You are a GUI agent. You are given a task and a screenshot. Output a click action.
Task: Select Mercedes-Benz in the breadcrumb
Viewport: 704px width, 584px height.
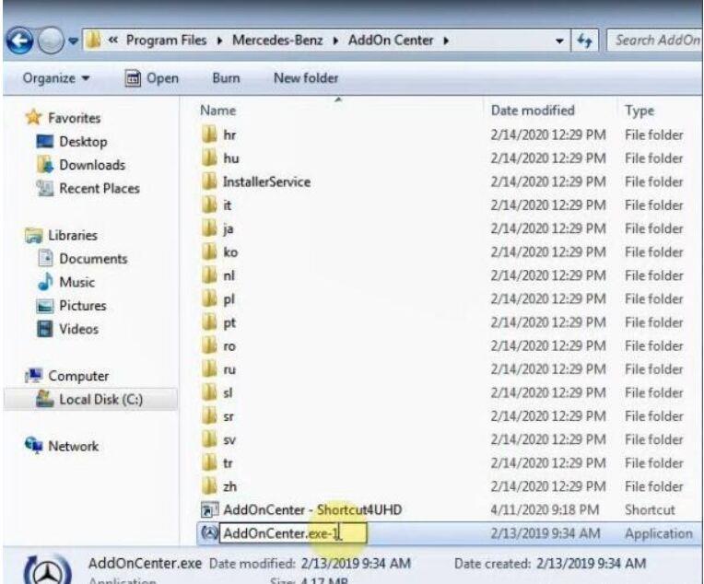277,41
